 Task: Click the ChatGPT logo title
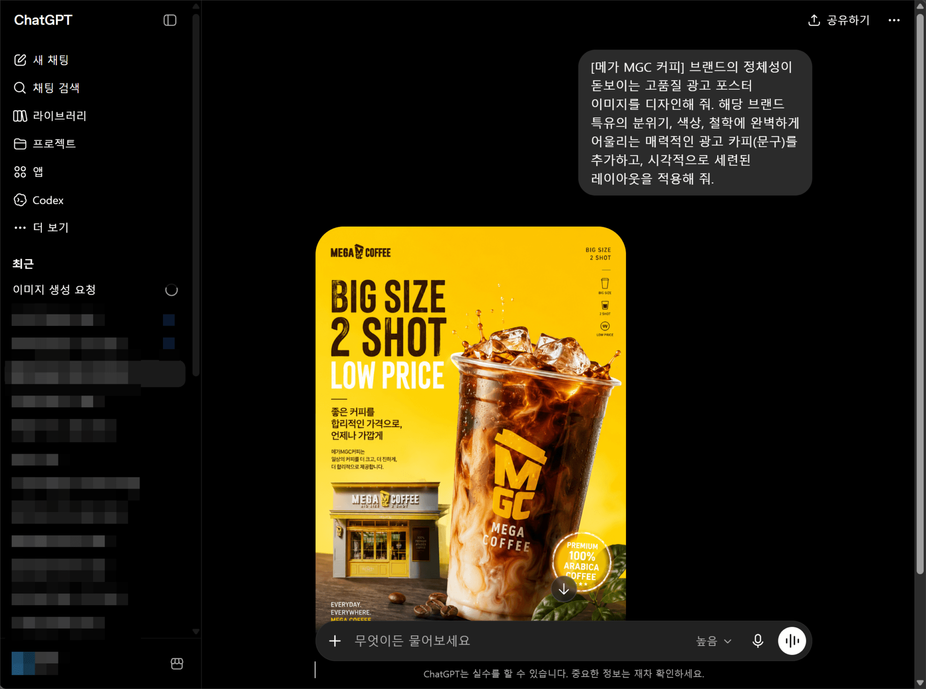pos(43,20)
